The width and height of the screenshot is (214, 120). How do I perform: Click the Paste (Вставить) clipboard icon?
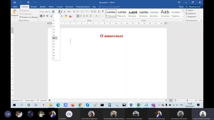(x=15, y=12)
